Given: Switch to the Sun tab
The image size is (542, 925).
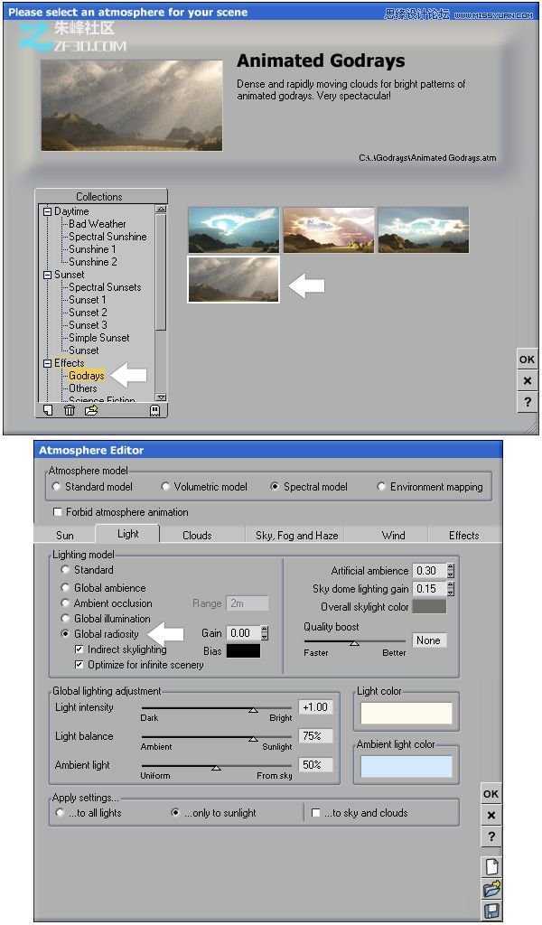Looking at the screenshot, I should 65,535.
